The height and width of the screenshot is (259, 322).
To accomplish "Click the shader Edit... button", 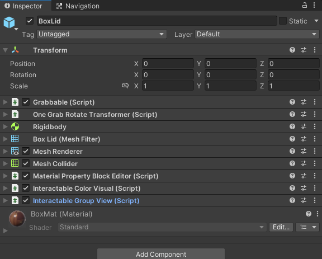I will (x=281, y=227).
